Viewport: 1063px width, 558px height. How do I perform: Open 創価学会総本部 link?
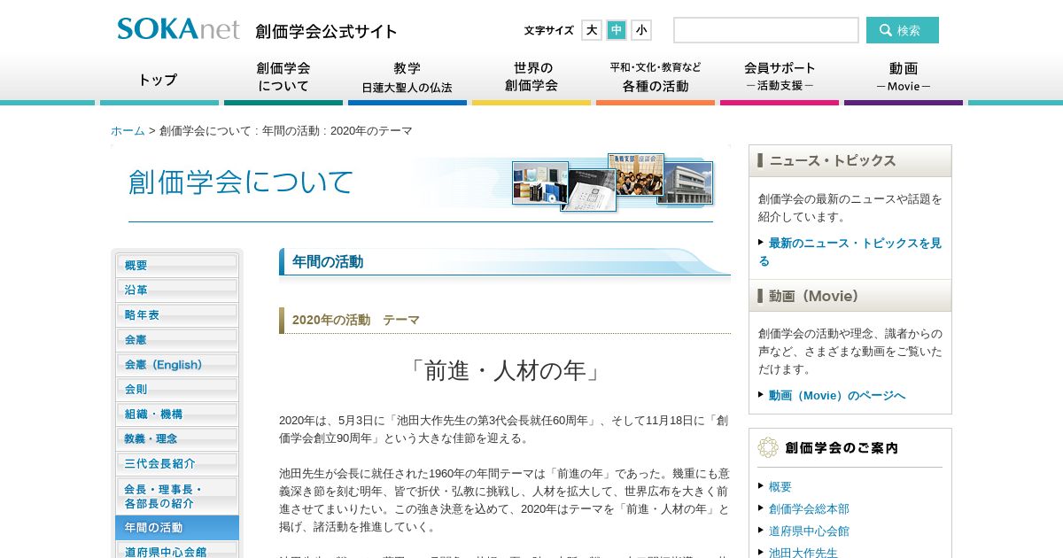point(809,508)
